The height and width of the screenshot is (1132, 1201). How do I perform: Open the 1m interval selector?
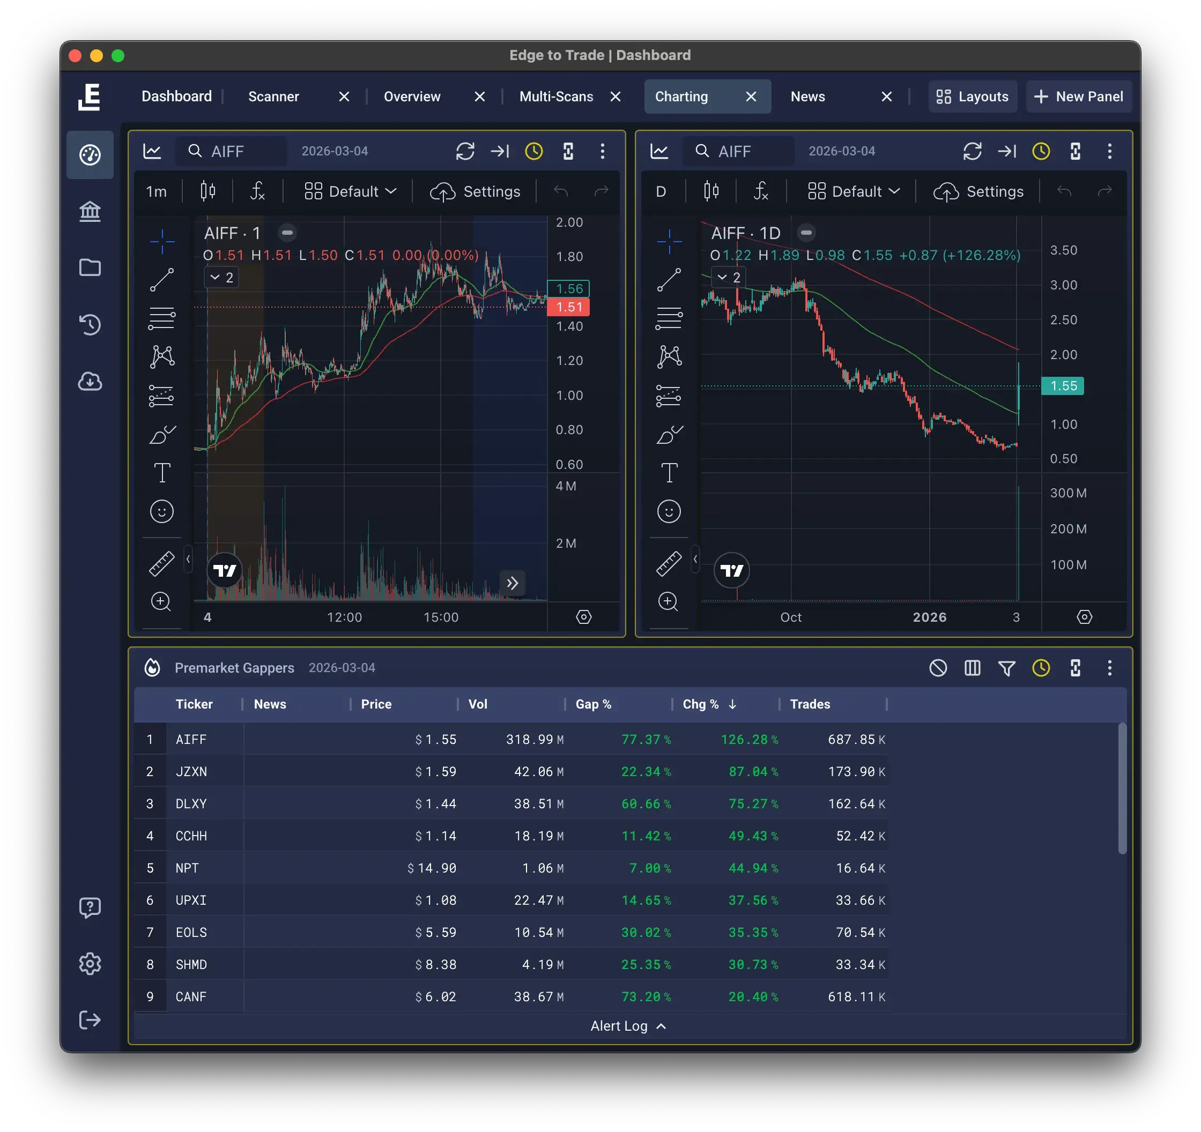[x=156, y=191]
